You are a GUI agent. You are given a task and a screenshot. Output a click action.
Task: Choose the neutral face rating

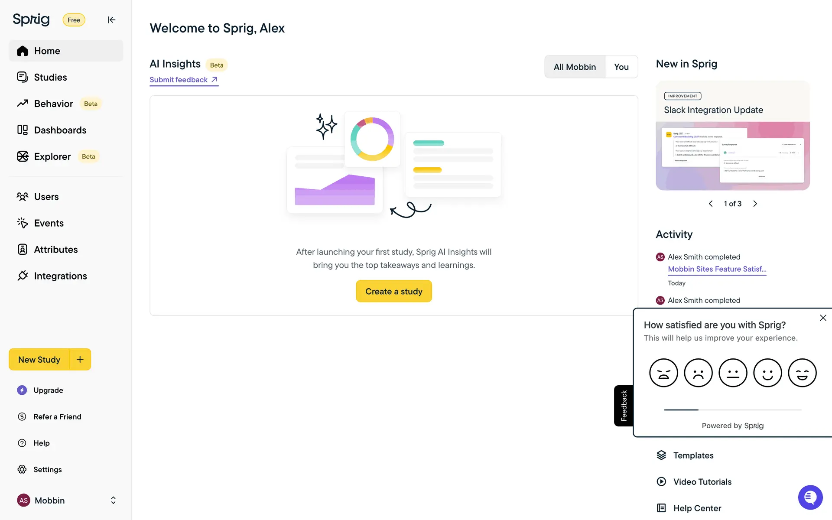pyautogui.click(x=733, y=373)
